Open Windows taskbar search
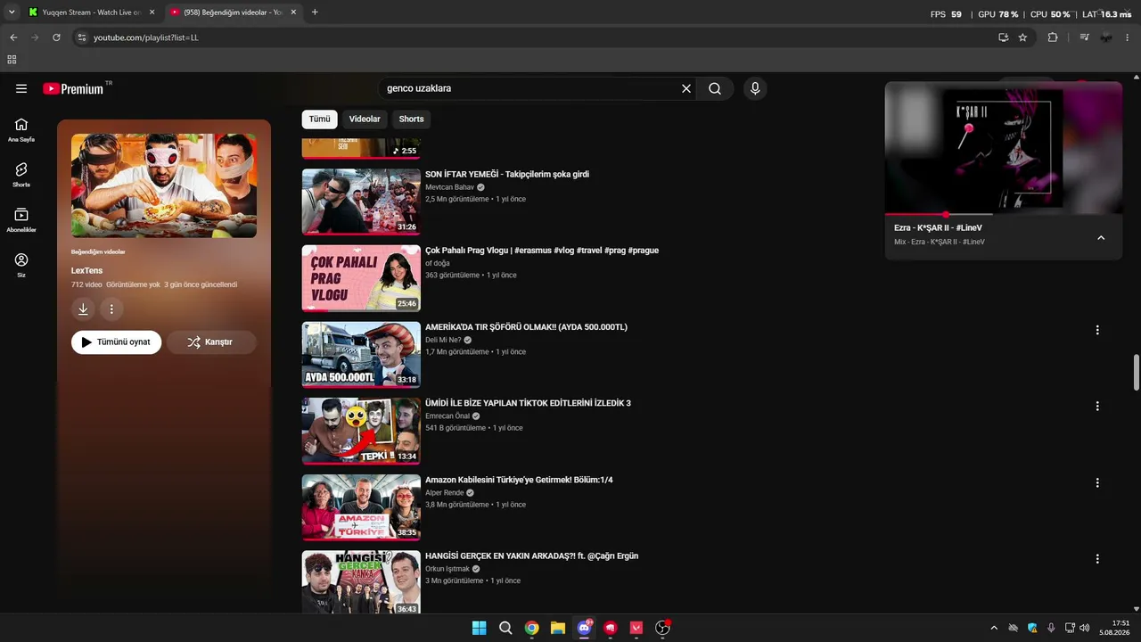 click(505, 628)
